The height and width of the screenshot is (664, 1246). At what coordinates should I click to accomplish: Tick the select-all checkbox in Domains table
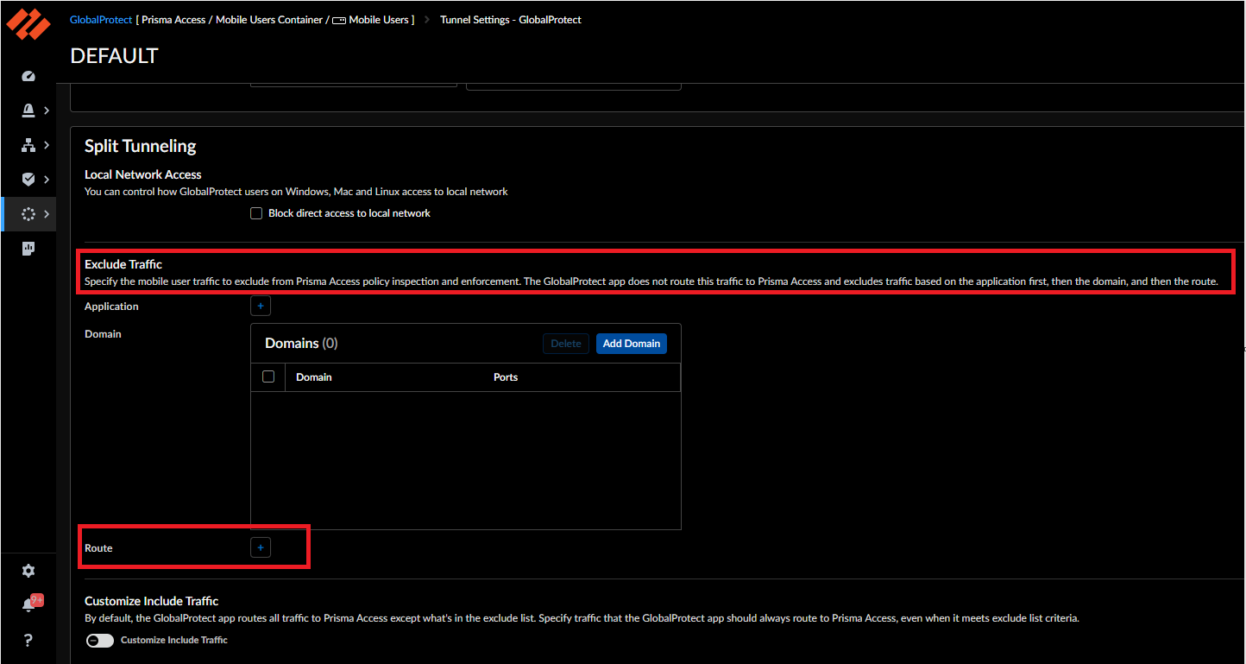tap(268, 376)
